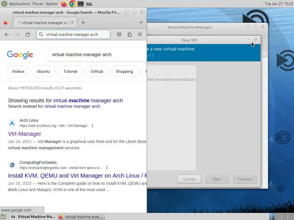
Task: Maximize the Virtual Machine Manager window
Action: click(256, 27)
